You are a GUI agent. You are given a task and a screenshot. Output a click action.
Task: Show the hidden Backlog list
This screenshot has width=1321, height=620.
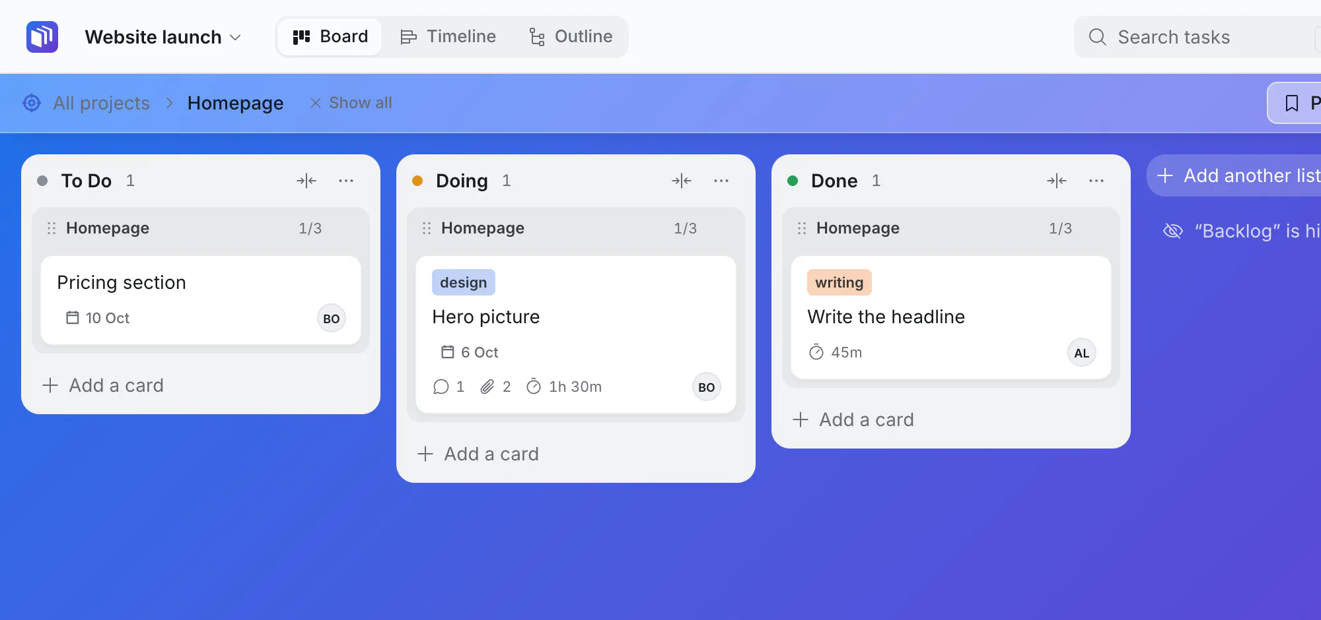[1242, 231]
